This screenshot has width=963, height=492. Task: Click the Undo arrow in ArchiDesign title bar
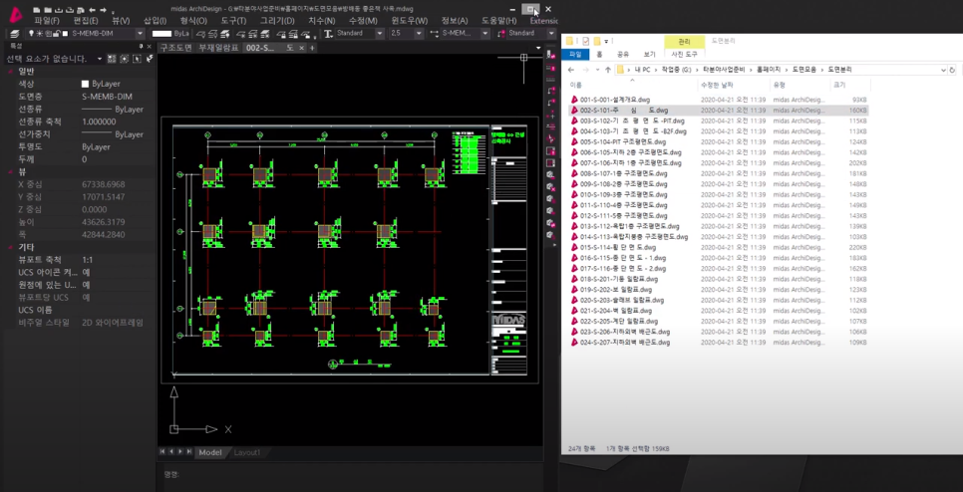click(92, 10)
